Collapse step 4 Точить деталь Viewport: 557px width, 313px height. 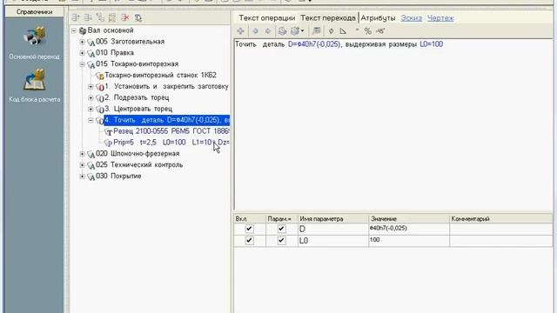pyautogui.click(x=91, y=120)
